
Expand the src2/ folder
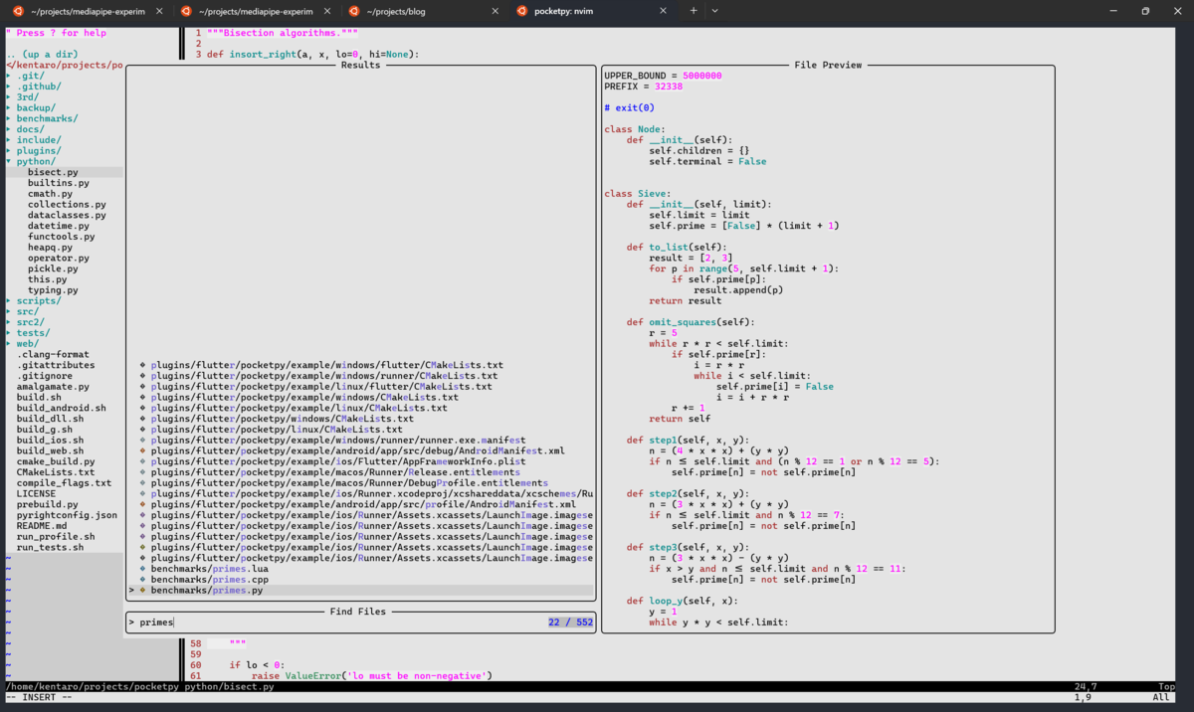(25, 322)
